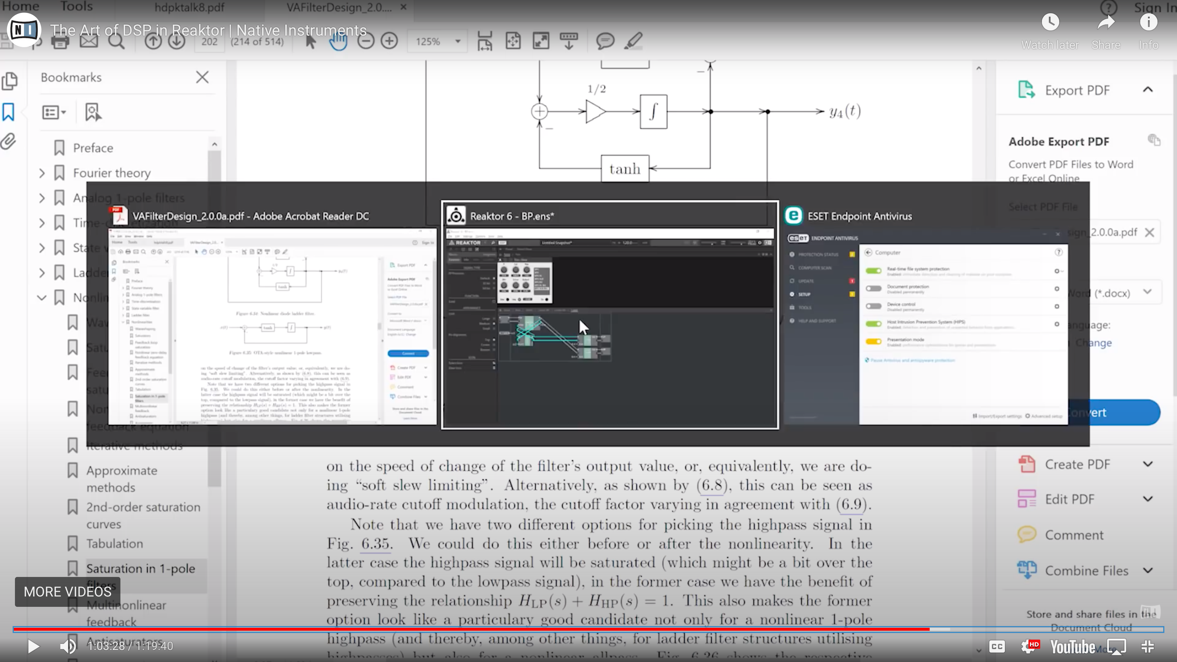This screenshot has height=662, width=1177.
Task: Click Watch later clock icon
Action: tap(1050, 22)
